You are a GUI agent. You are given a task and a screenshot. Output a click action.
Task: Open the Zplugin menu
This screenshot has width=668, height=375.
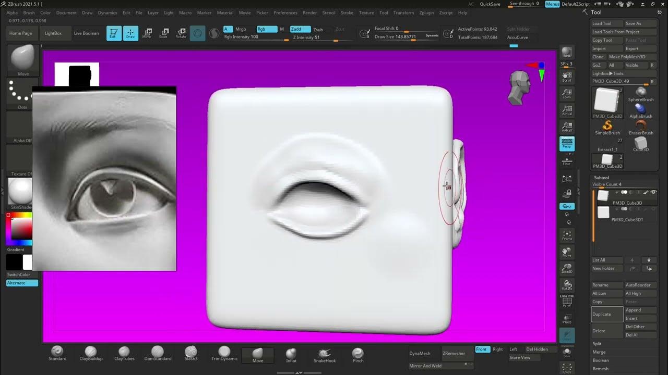pyautogui.click(x=426, y=12)
